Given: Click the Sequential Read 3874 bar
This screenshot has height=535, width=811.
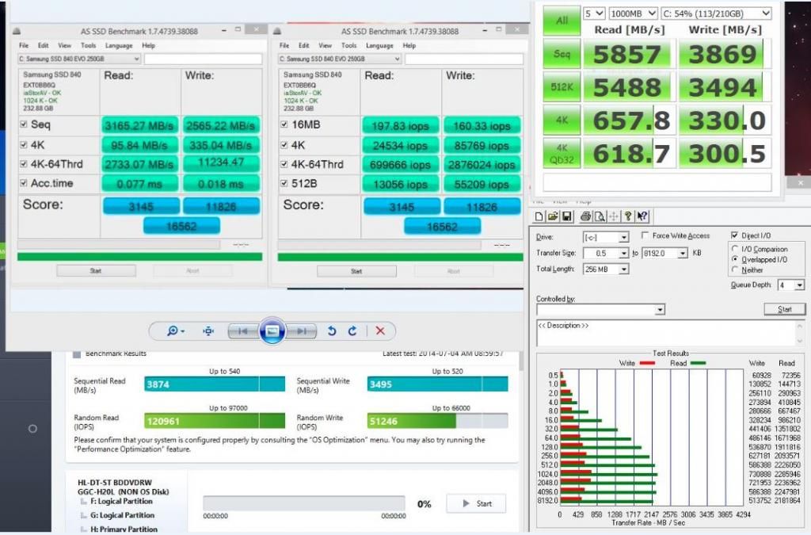Looking at the screenshot, I should [x=215, y=384].
